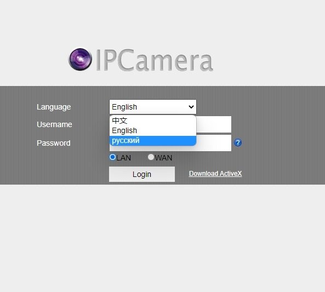Screen dimensions: 325x292
Task: Click the LAN text label
Action: 123,158
